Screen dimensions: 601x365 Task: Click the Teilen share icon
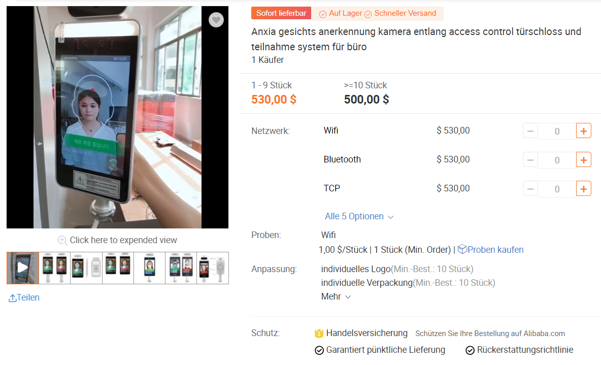(x=13, y=298)
